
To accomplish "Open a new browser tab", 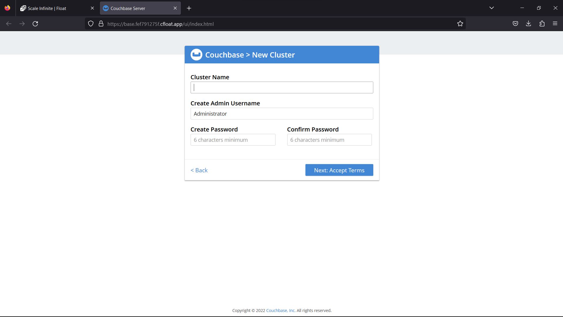I will click(189, 8).
